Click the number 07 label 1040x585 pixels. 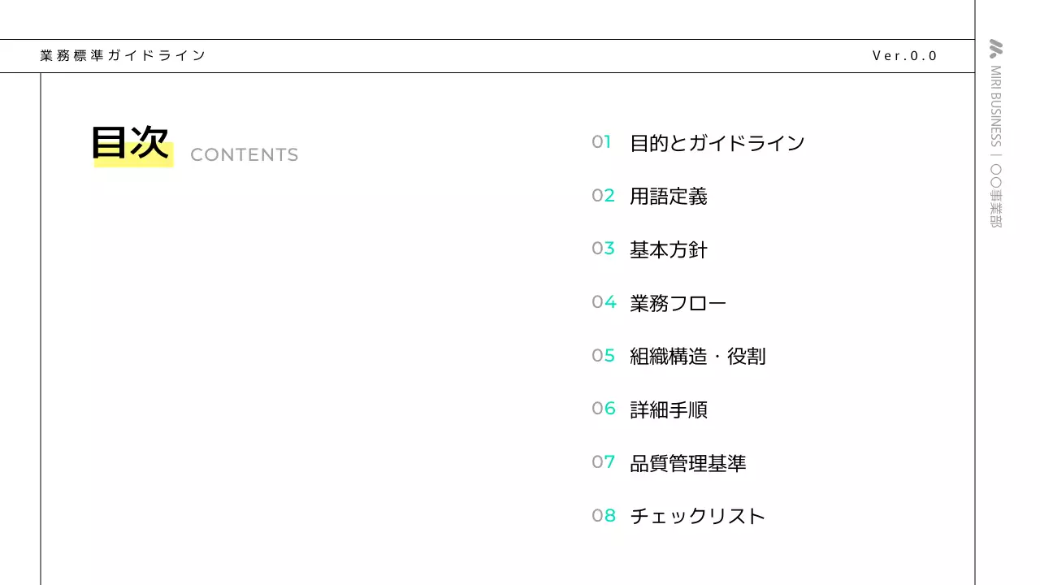[603, 462]
